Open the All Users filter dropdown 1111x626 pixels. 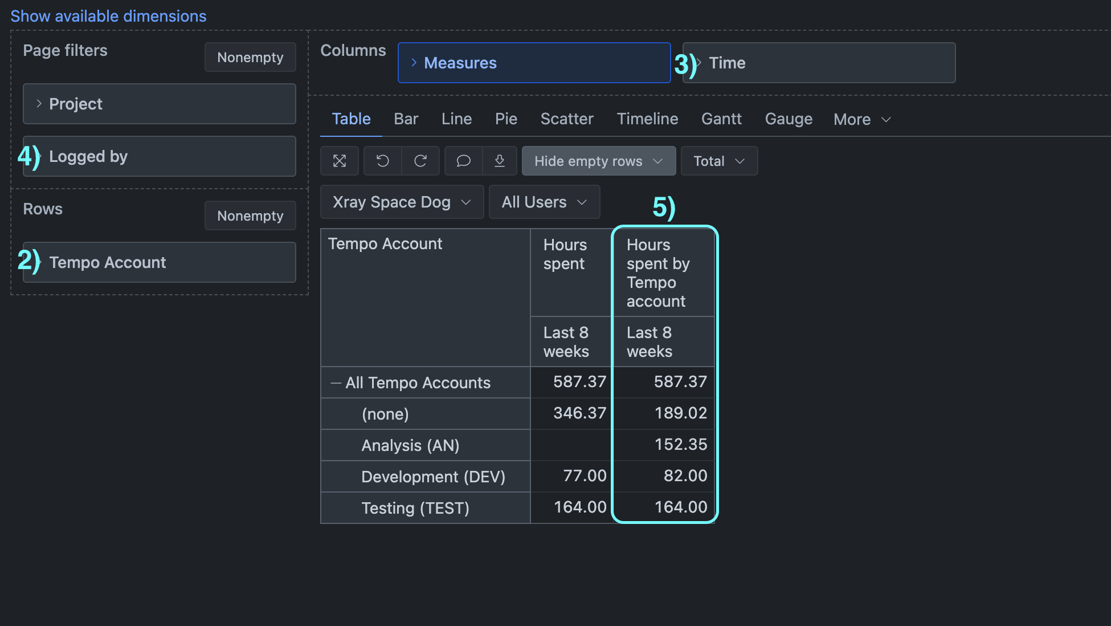point(544,202)
